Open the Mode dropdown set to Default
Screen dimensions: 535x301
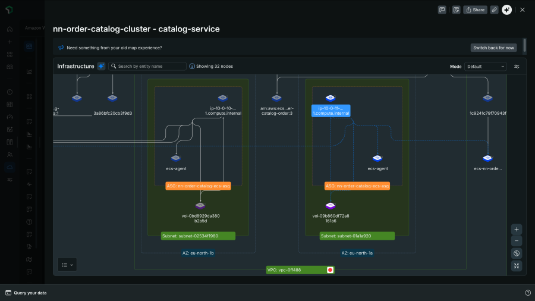pos(485,67)
